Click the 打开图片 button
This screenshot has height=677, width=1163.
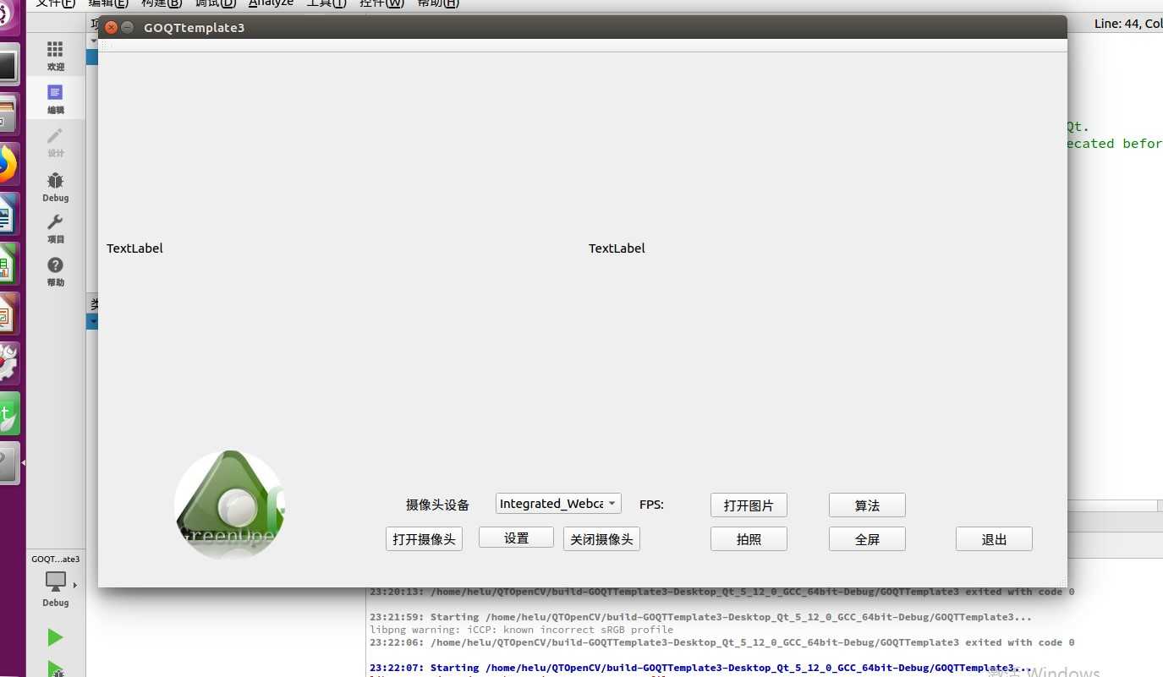pos(749,505)
